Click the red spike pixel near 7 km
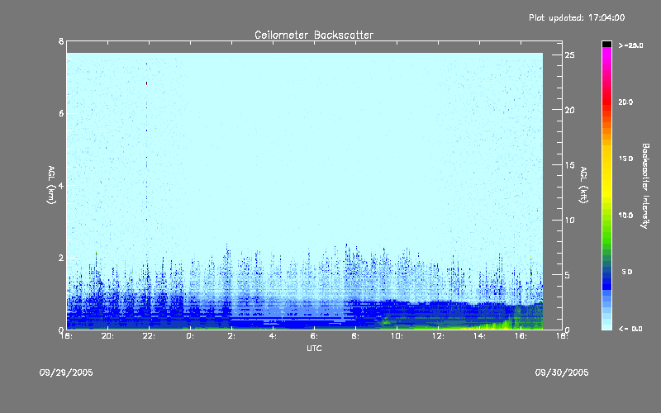 point(146,83)
